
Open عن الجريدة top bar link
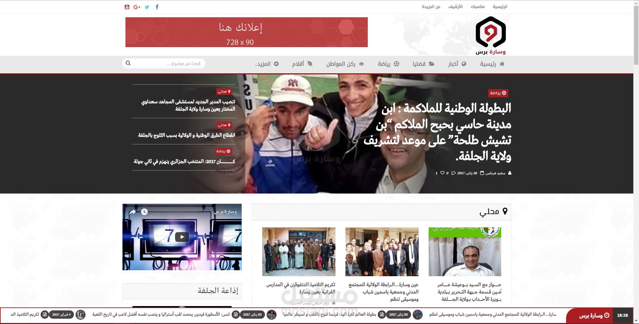[431, 7]
